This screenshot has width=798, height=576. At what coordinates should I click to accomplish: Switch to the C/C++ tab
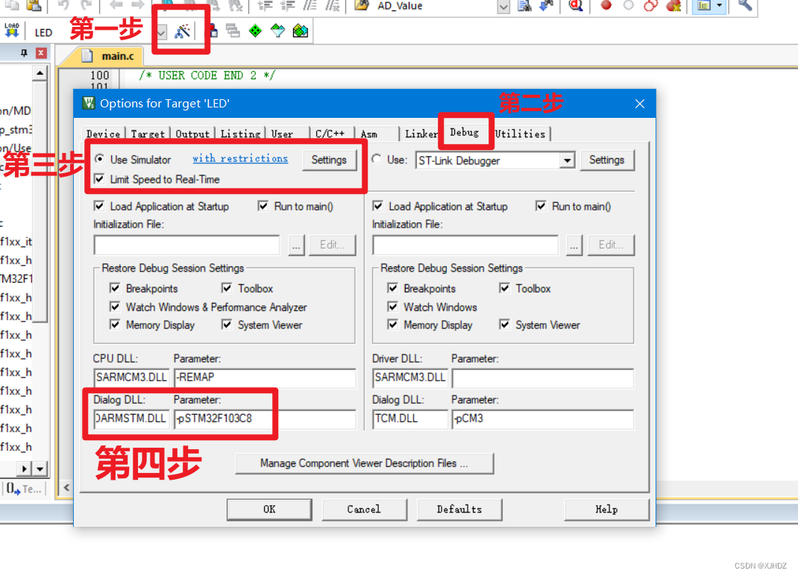tap(330, 134)
